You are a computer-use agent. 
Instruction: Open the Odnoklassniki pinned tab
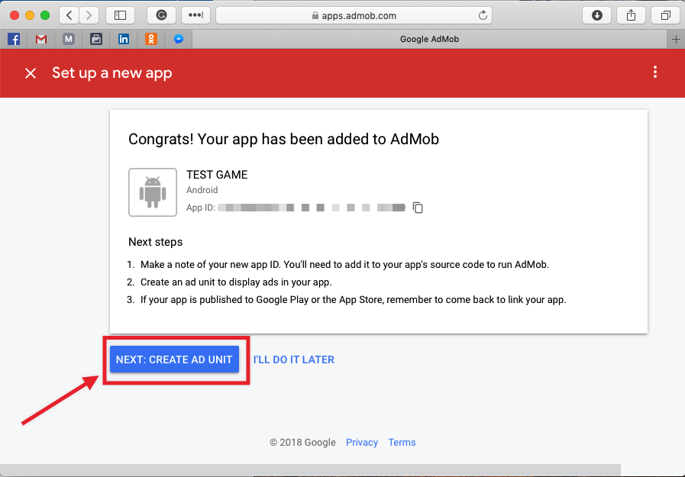pos(151,39)
